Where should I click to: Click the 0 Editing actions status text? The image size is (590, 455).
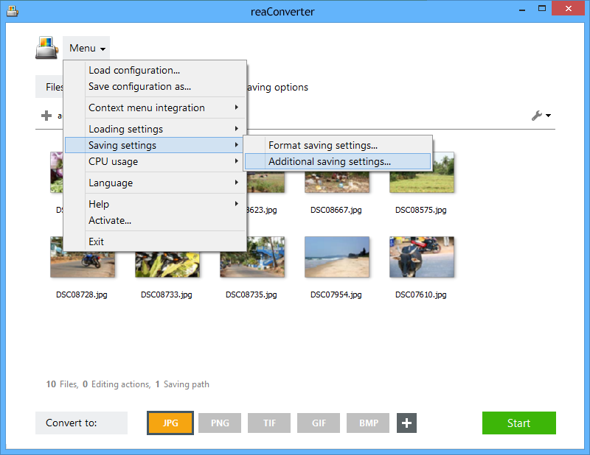coord(117,384)
